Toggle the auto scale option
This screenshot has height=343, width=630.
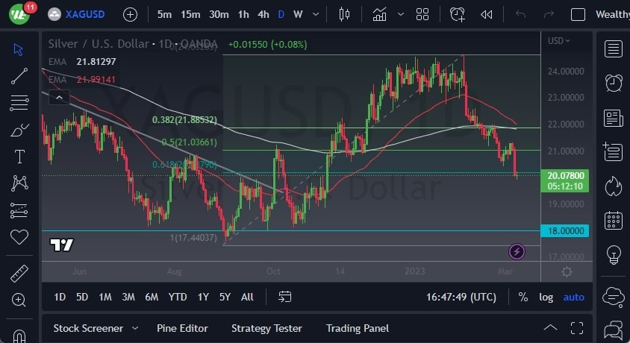pos(574,297)
